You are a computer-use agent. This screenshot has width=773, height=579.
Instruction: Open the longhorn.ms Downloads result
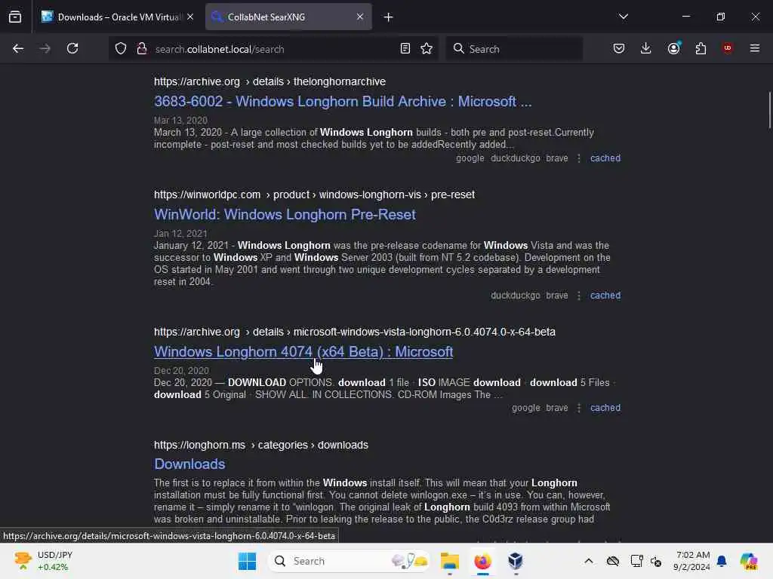point(189,464)
